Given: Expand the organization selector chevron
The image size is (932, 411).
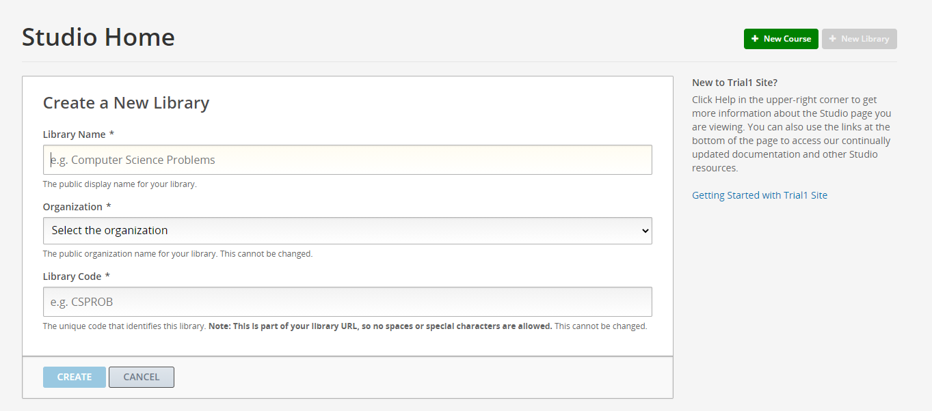Looking at the screenshot, I should 643,231.
